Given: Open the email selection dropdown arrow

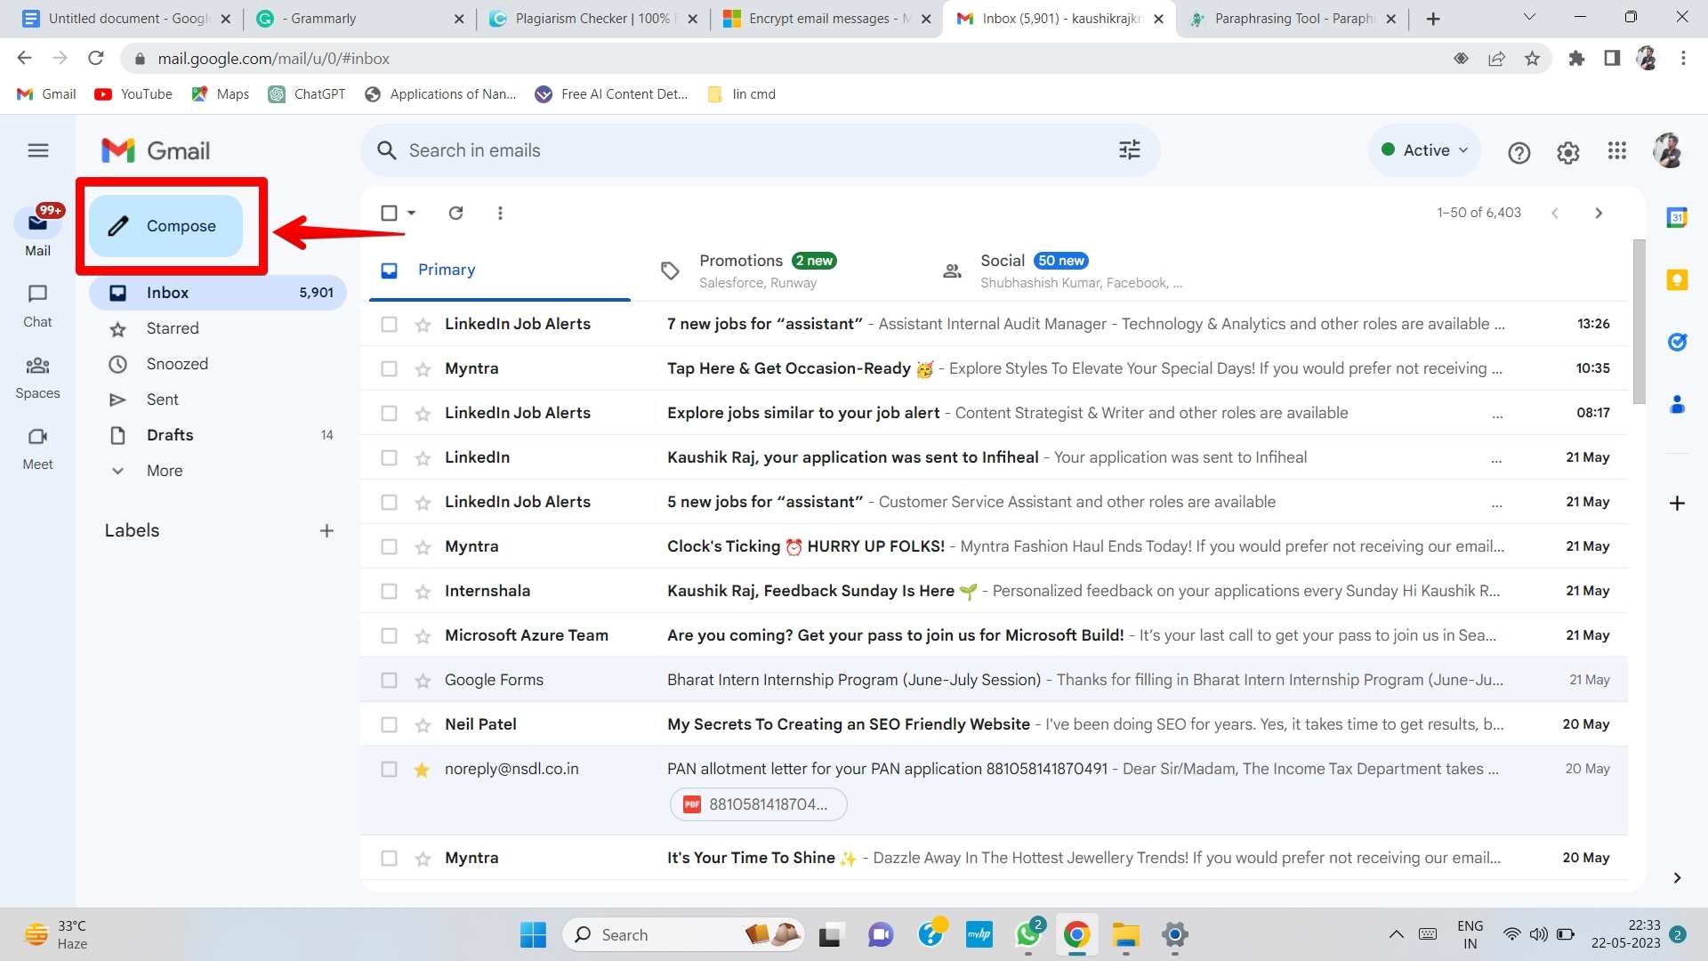Looking at the screenshot, I should click(412, 213).
